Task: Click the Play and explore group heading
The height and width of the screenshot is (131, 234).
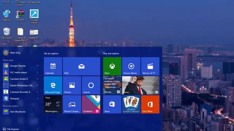Action: coord(111,53)
